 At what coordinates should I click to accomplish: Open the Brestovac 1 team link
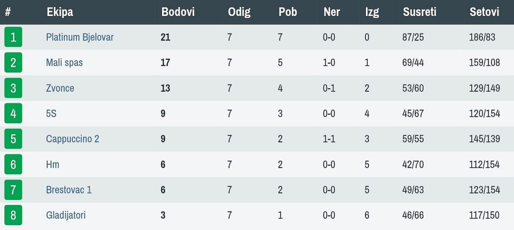(68, 190)
